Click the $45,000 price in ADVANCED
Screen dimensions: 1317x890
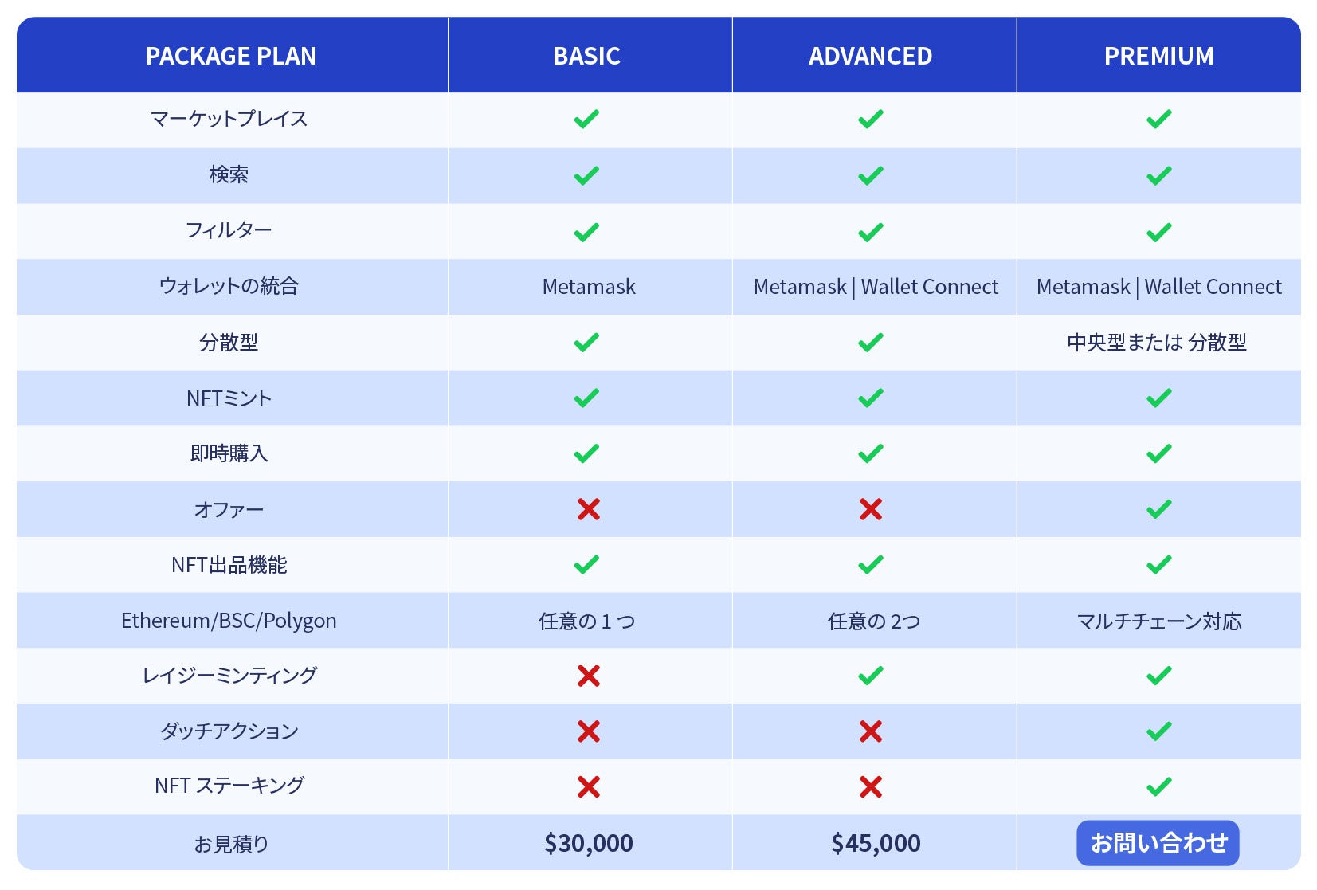(876, 843)
